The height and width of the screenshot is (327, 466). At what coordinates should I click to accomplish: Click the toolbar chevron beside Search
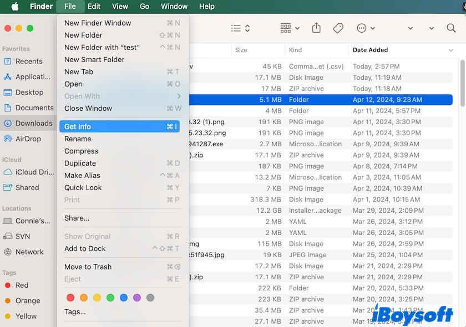point(432,28)
